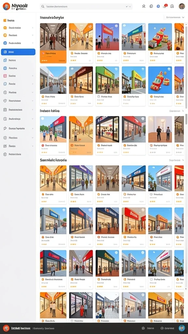Open the chat bubble icon in the header
The width and height of the screenshot is (188, 334).
pyautogui.click(x=151, y=7)
